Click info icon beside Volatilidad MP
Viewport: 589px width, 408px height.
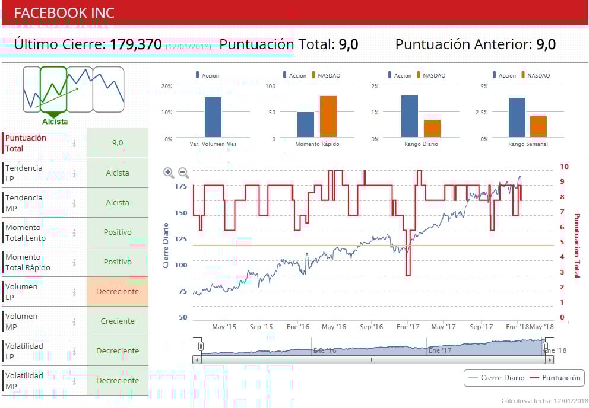(x=74, y=381)
